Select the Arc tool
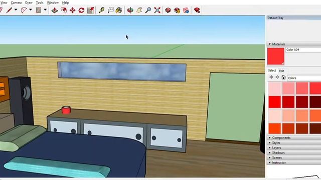 click(x=24, y=10)
